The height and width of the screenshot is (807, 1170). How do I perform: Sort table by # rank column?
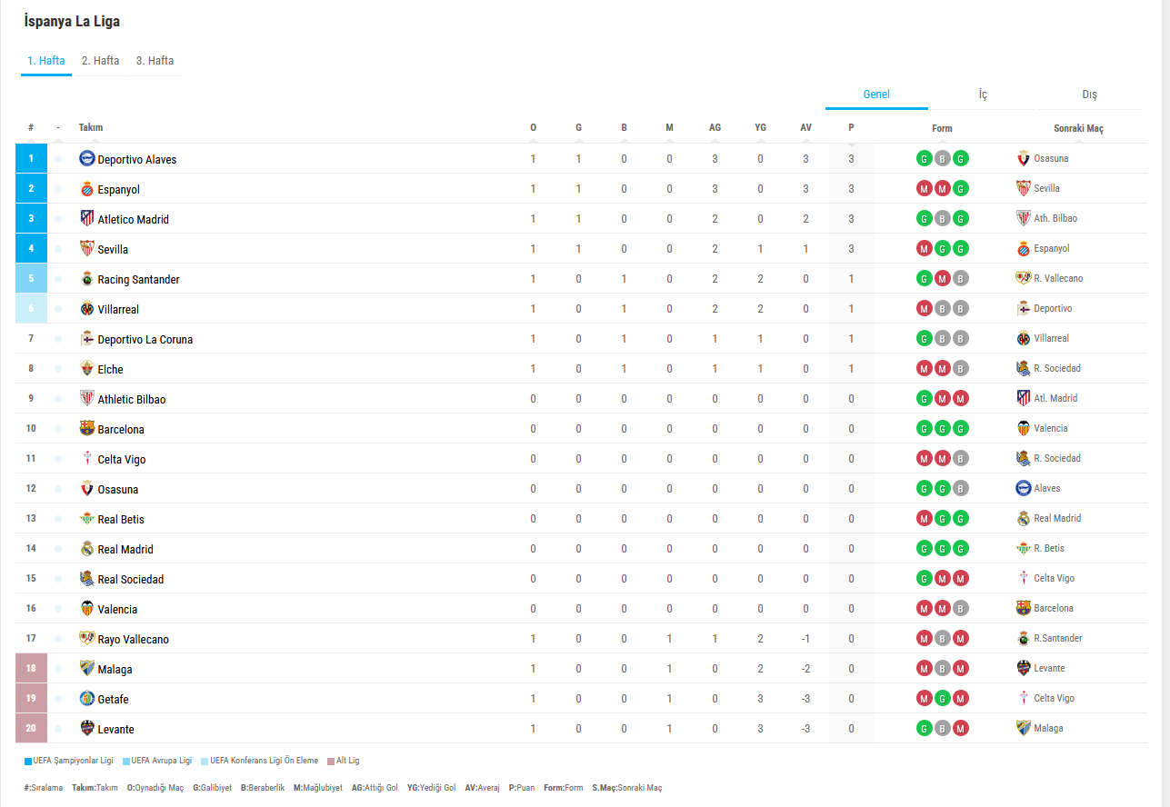pos(31,127)
